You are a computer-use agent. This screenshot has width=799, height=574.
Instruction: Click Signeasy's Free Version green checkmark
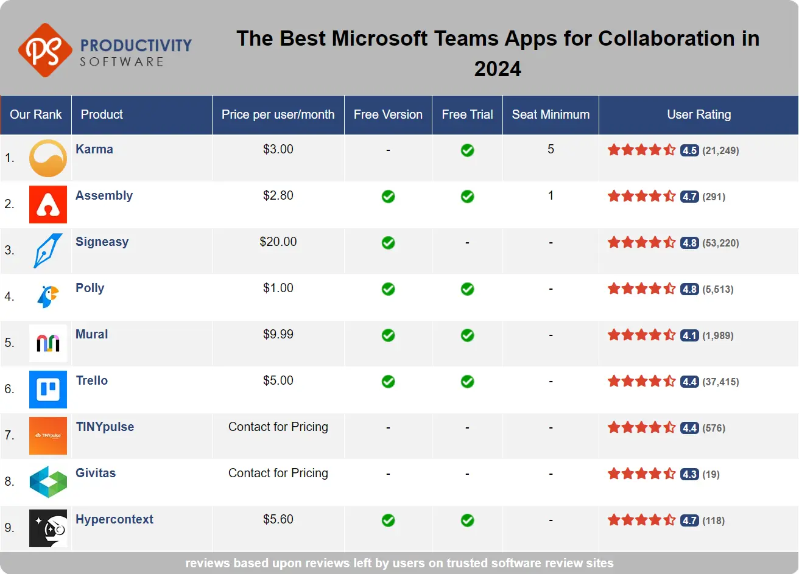click(x=388, y=243)
